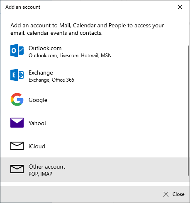Click the Close button at bottom
This screenshot has width=190, height=203.
pos(174,194)
